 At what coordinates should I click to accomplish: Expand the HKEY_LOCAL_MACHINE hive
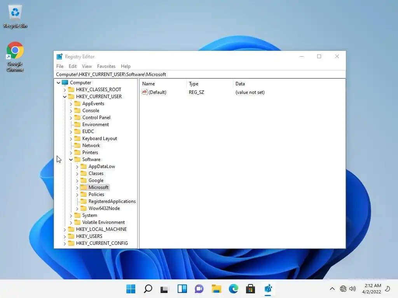click(65, 229)
